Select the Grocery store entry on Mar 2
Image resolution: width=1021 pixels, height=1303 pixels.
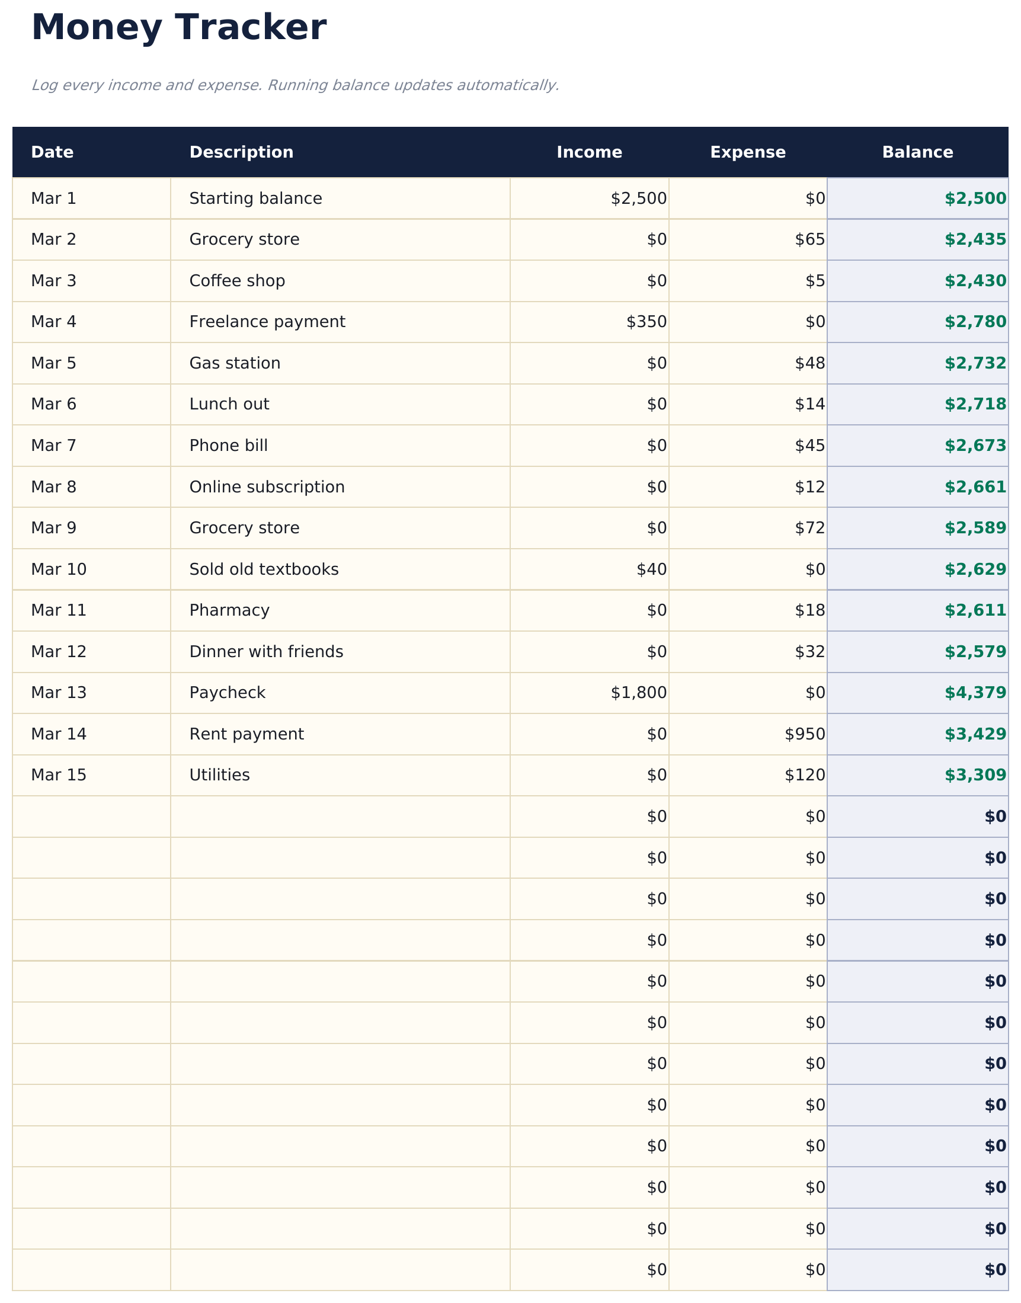244,239
